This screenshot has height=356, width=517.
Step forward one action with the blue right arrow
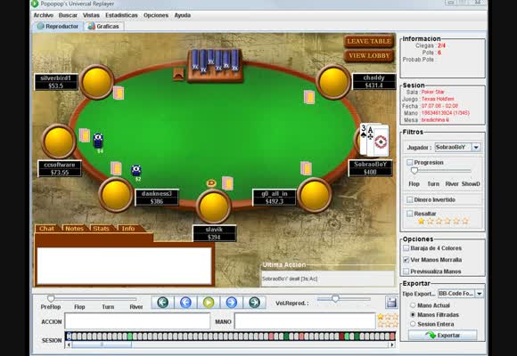click(232, 302)
